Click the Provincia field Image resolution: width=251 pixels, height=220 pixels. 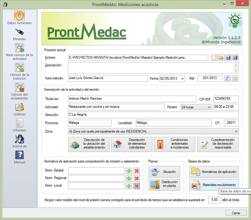90,123
